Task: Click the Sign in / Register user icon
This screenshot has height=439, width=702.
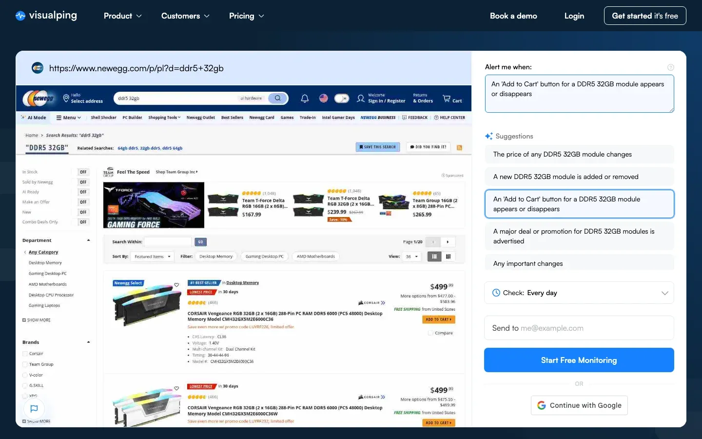Action: 361,99
